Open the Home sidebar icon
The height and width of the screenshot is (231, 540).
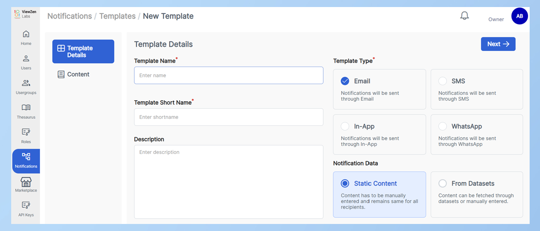pos(26,34)
